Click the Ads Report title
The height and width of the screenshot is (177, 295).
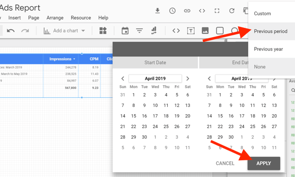tap(20, 8)
